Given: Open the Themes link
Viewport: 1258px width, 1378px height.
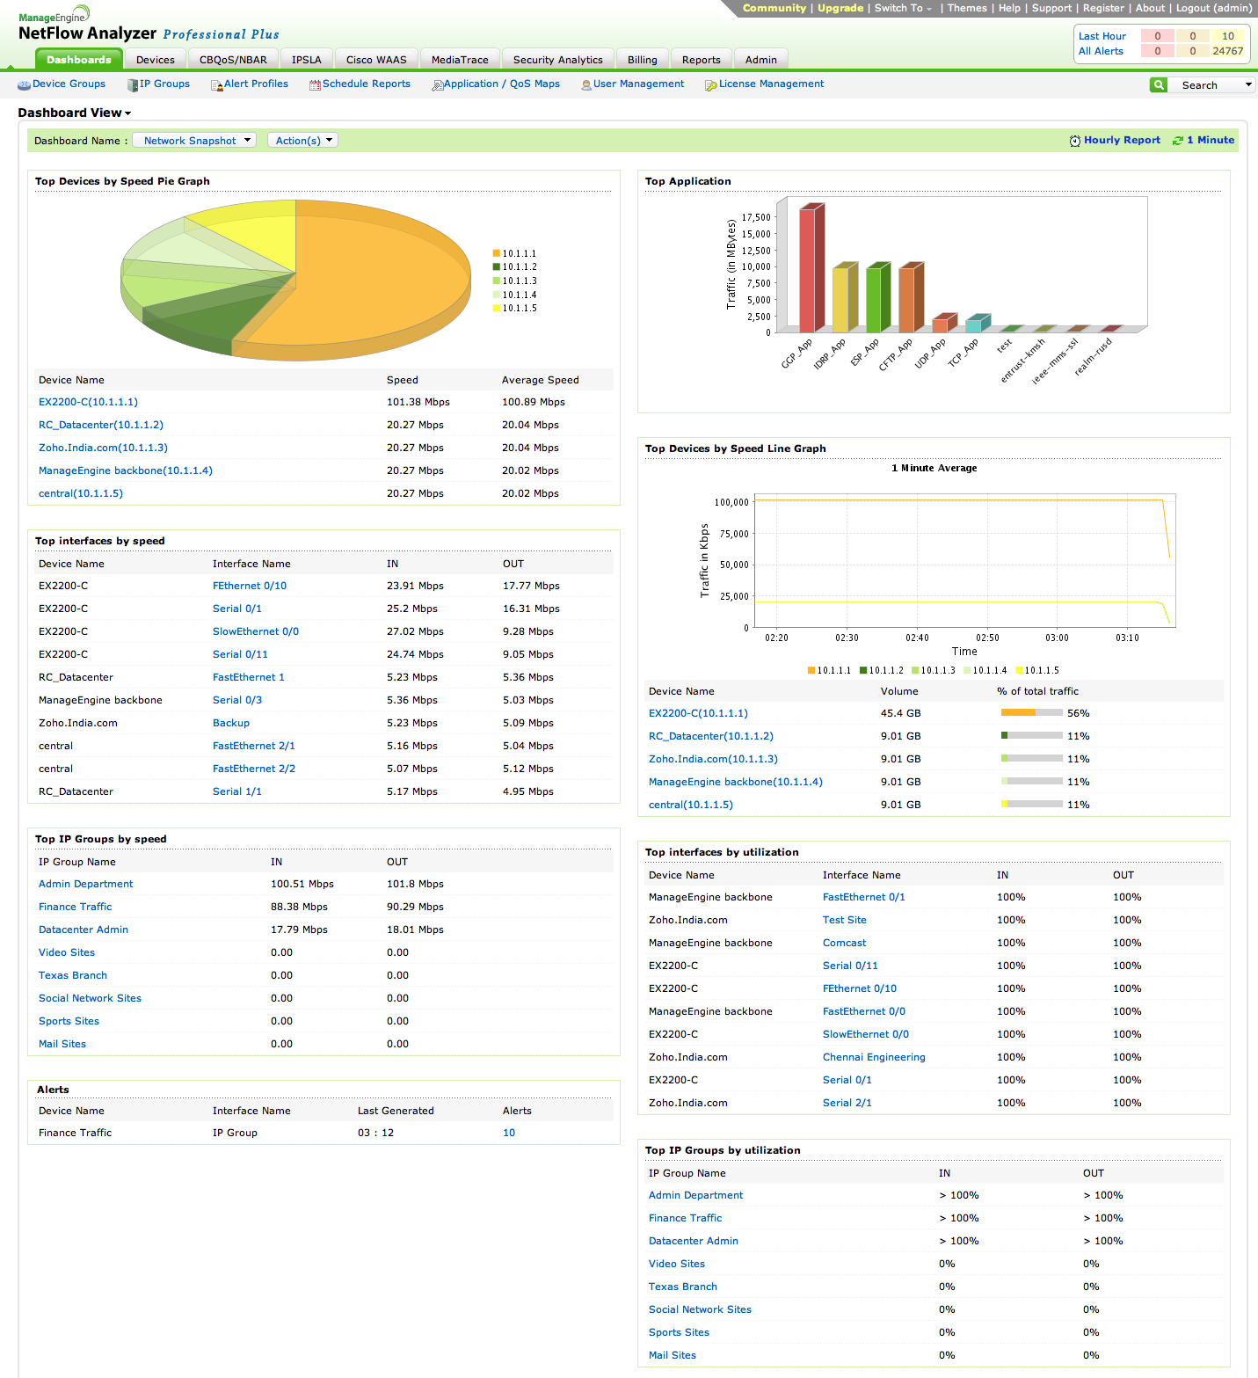Looking at the screenshot, I should click(x=967, y=8).
